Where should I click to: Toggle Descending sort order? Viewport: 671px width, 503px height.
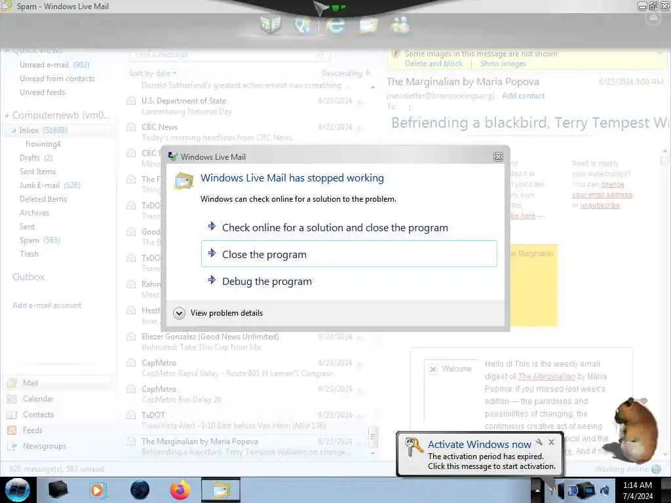coord(346,73)
